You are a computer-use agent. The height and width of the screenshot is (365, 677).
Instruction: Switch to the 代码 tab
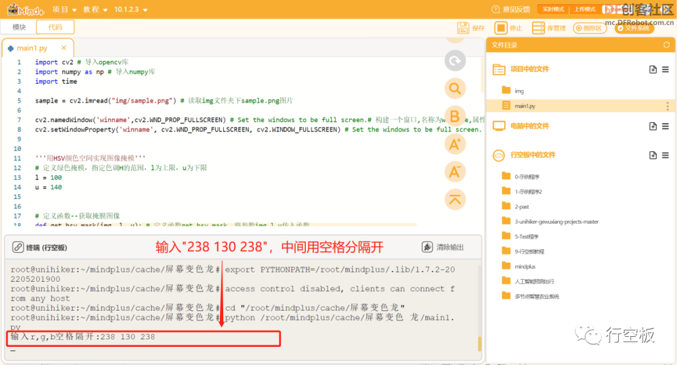(x=55, y=27)
